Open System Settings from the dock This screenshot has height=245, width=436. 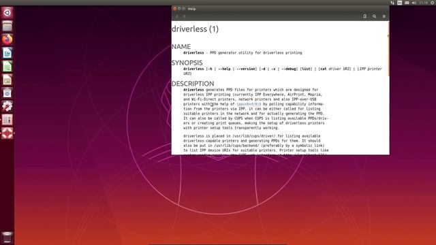point(7,106)
